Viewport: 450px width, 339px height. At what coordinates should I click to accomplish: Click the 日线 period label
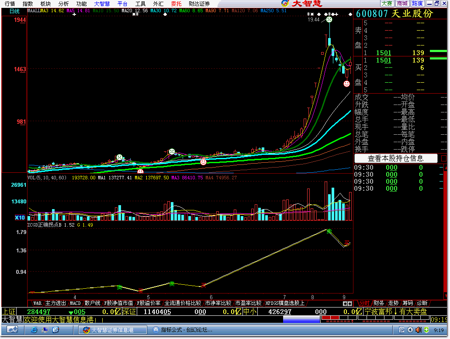[14, 11]
